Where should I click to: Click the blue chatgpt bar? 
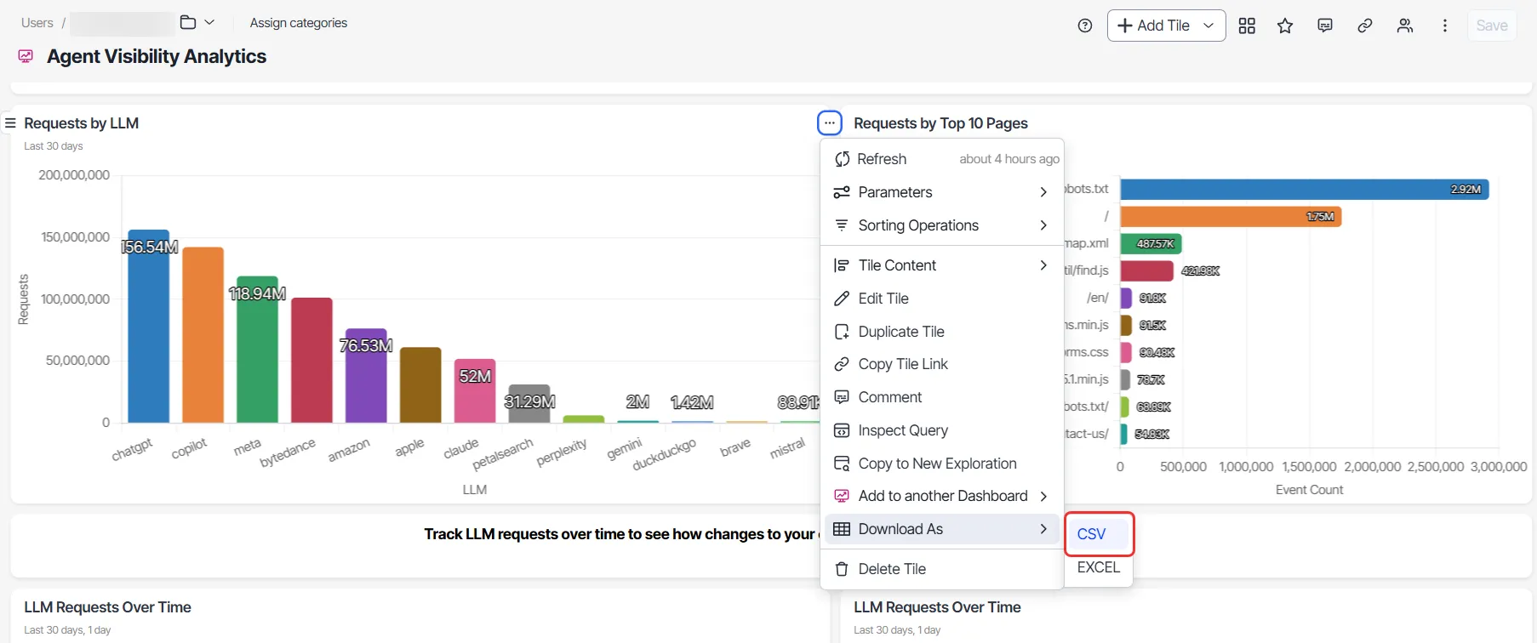point(149,327)
